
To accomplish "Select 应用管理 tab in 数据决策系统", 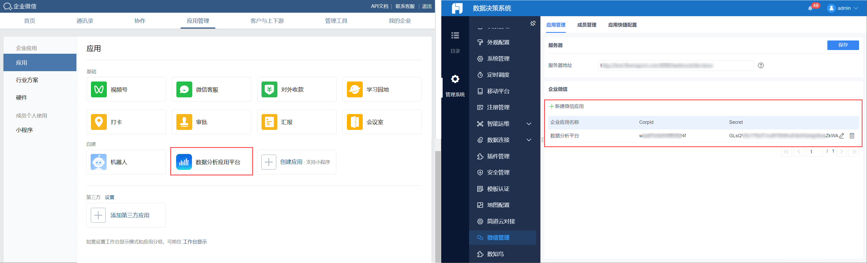I will pyautogui.click(x=556, y=25).
